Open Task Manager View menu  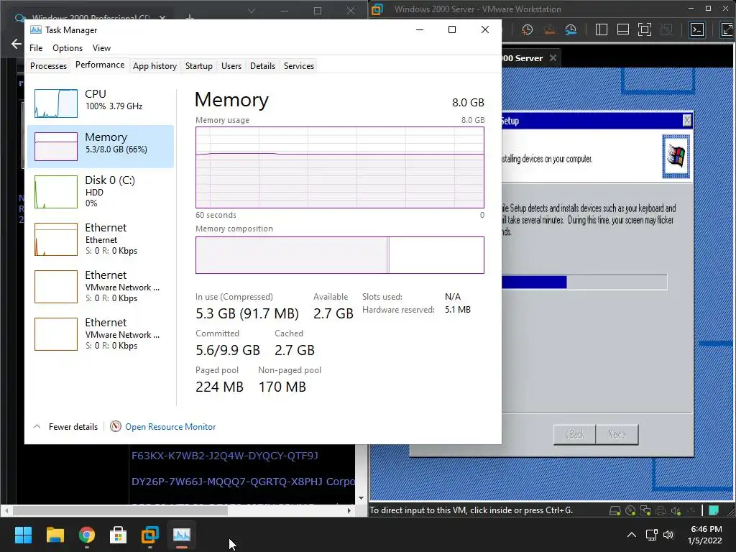pos(101,48)
